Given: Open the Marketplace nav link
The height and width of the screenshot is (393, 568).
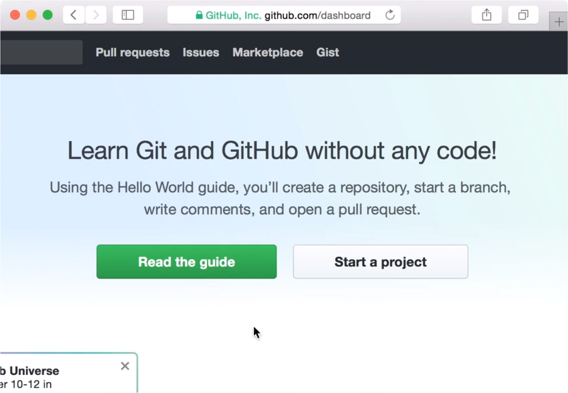Looking at the screenshot, I should 268,52.
